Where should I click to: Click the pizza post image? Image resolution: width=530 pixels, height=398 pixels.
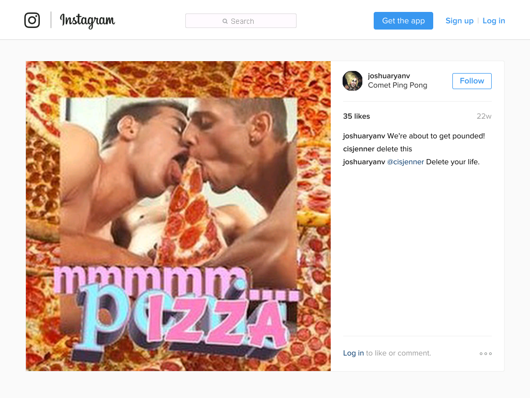pyautogui.click(x=178, y=216)
